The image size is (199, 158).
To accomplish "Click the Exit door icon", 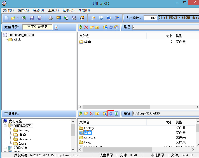I will [117, 18].
